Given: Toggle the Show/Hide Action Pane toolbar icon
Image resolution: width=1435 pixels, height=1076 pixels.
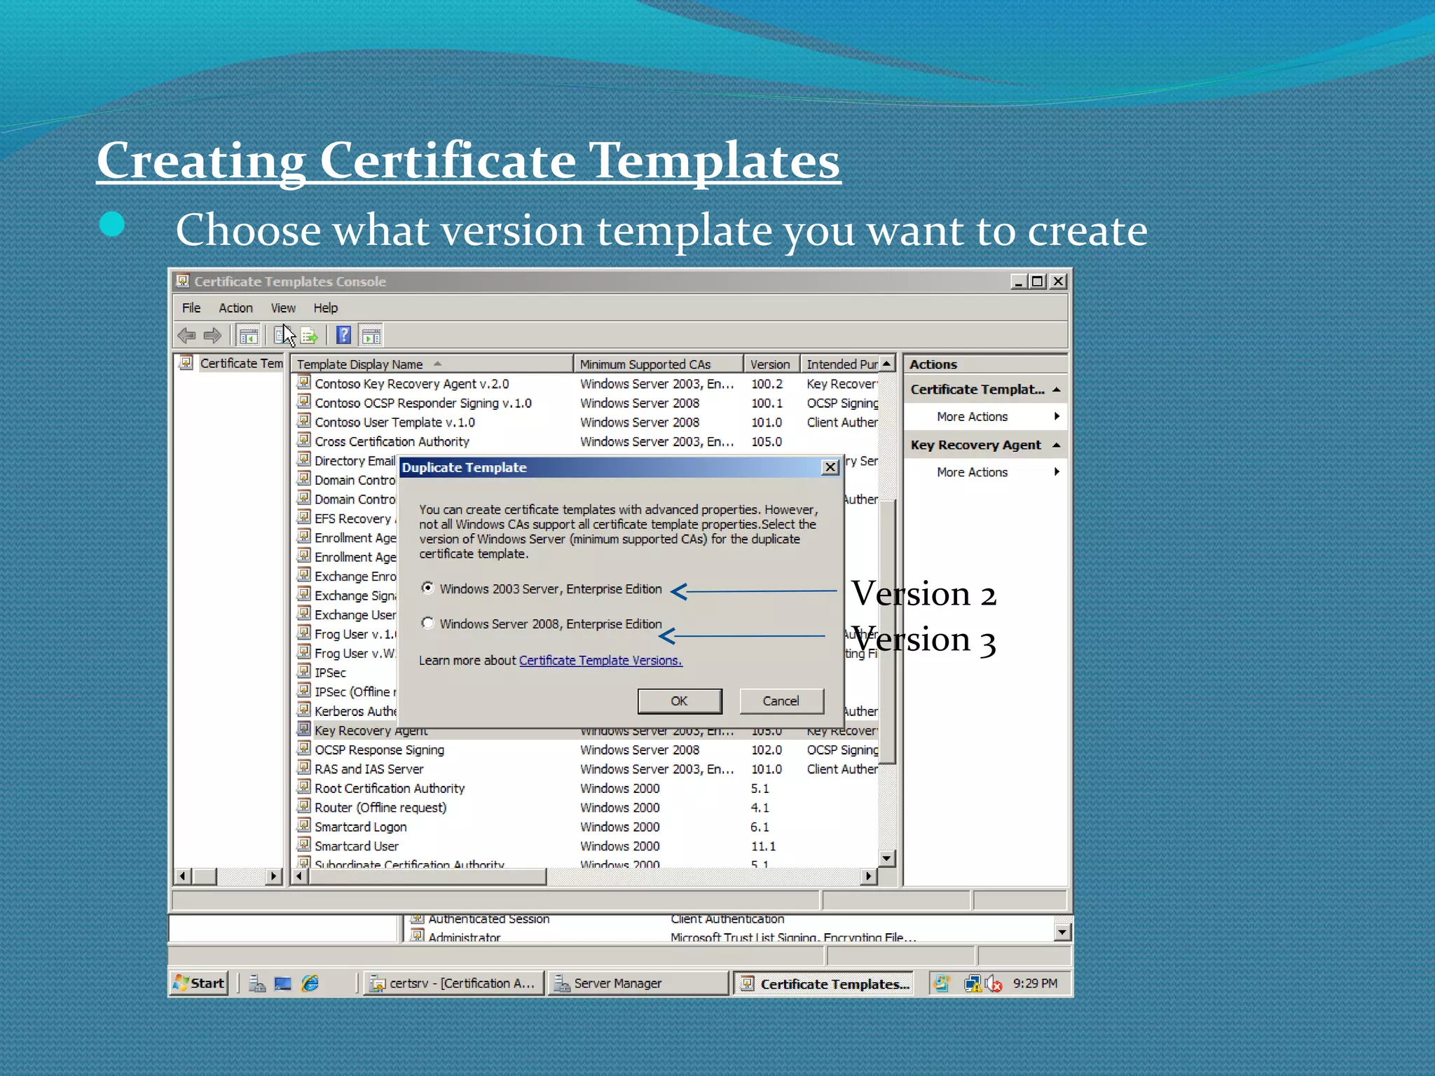Looking at the screenshot, I should [371, 336].
